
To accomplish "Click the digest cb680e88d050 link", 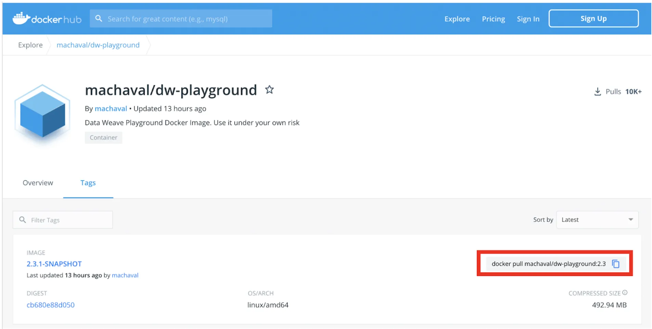I will click(x=51, y=305).
